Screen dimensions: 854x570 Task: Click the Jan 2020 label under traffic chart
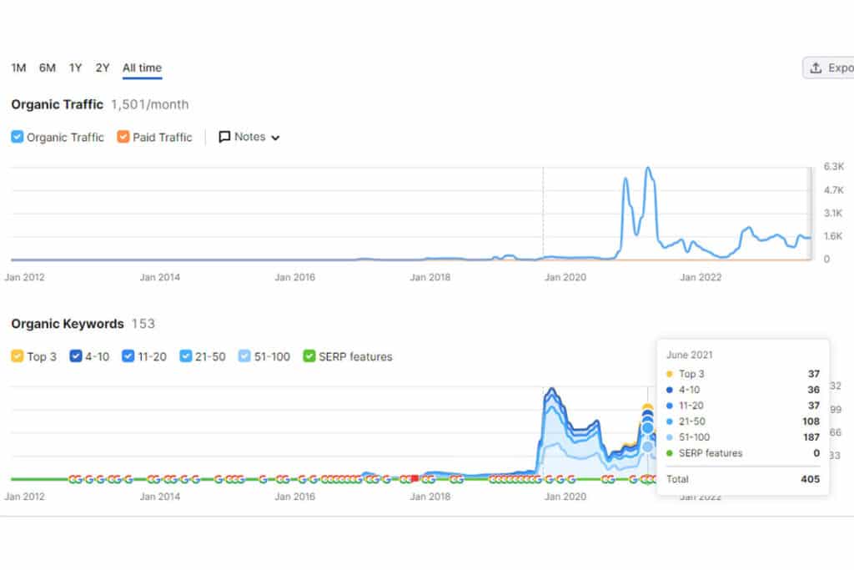(565, 277)
